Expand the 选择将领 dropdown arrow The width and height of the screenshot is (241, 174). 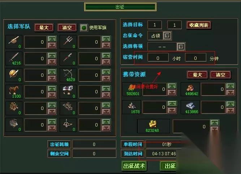point(181,46)
